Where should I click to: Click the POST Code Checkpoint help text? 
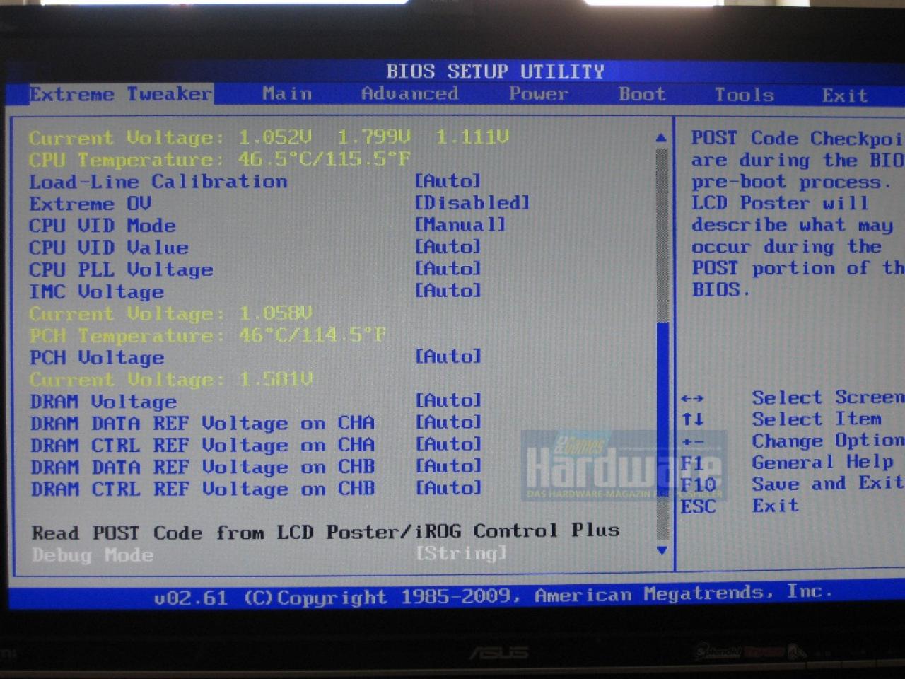coord(798,214)
